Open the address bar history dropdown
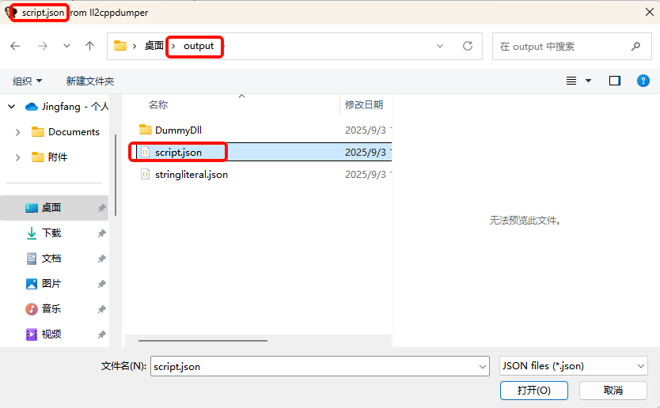This screenshot has width=660, height=408. pyautogui.click(x=440, y=46)
